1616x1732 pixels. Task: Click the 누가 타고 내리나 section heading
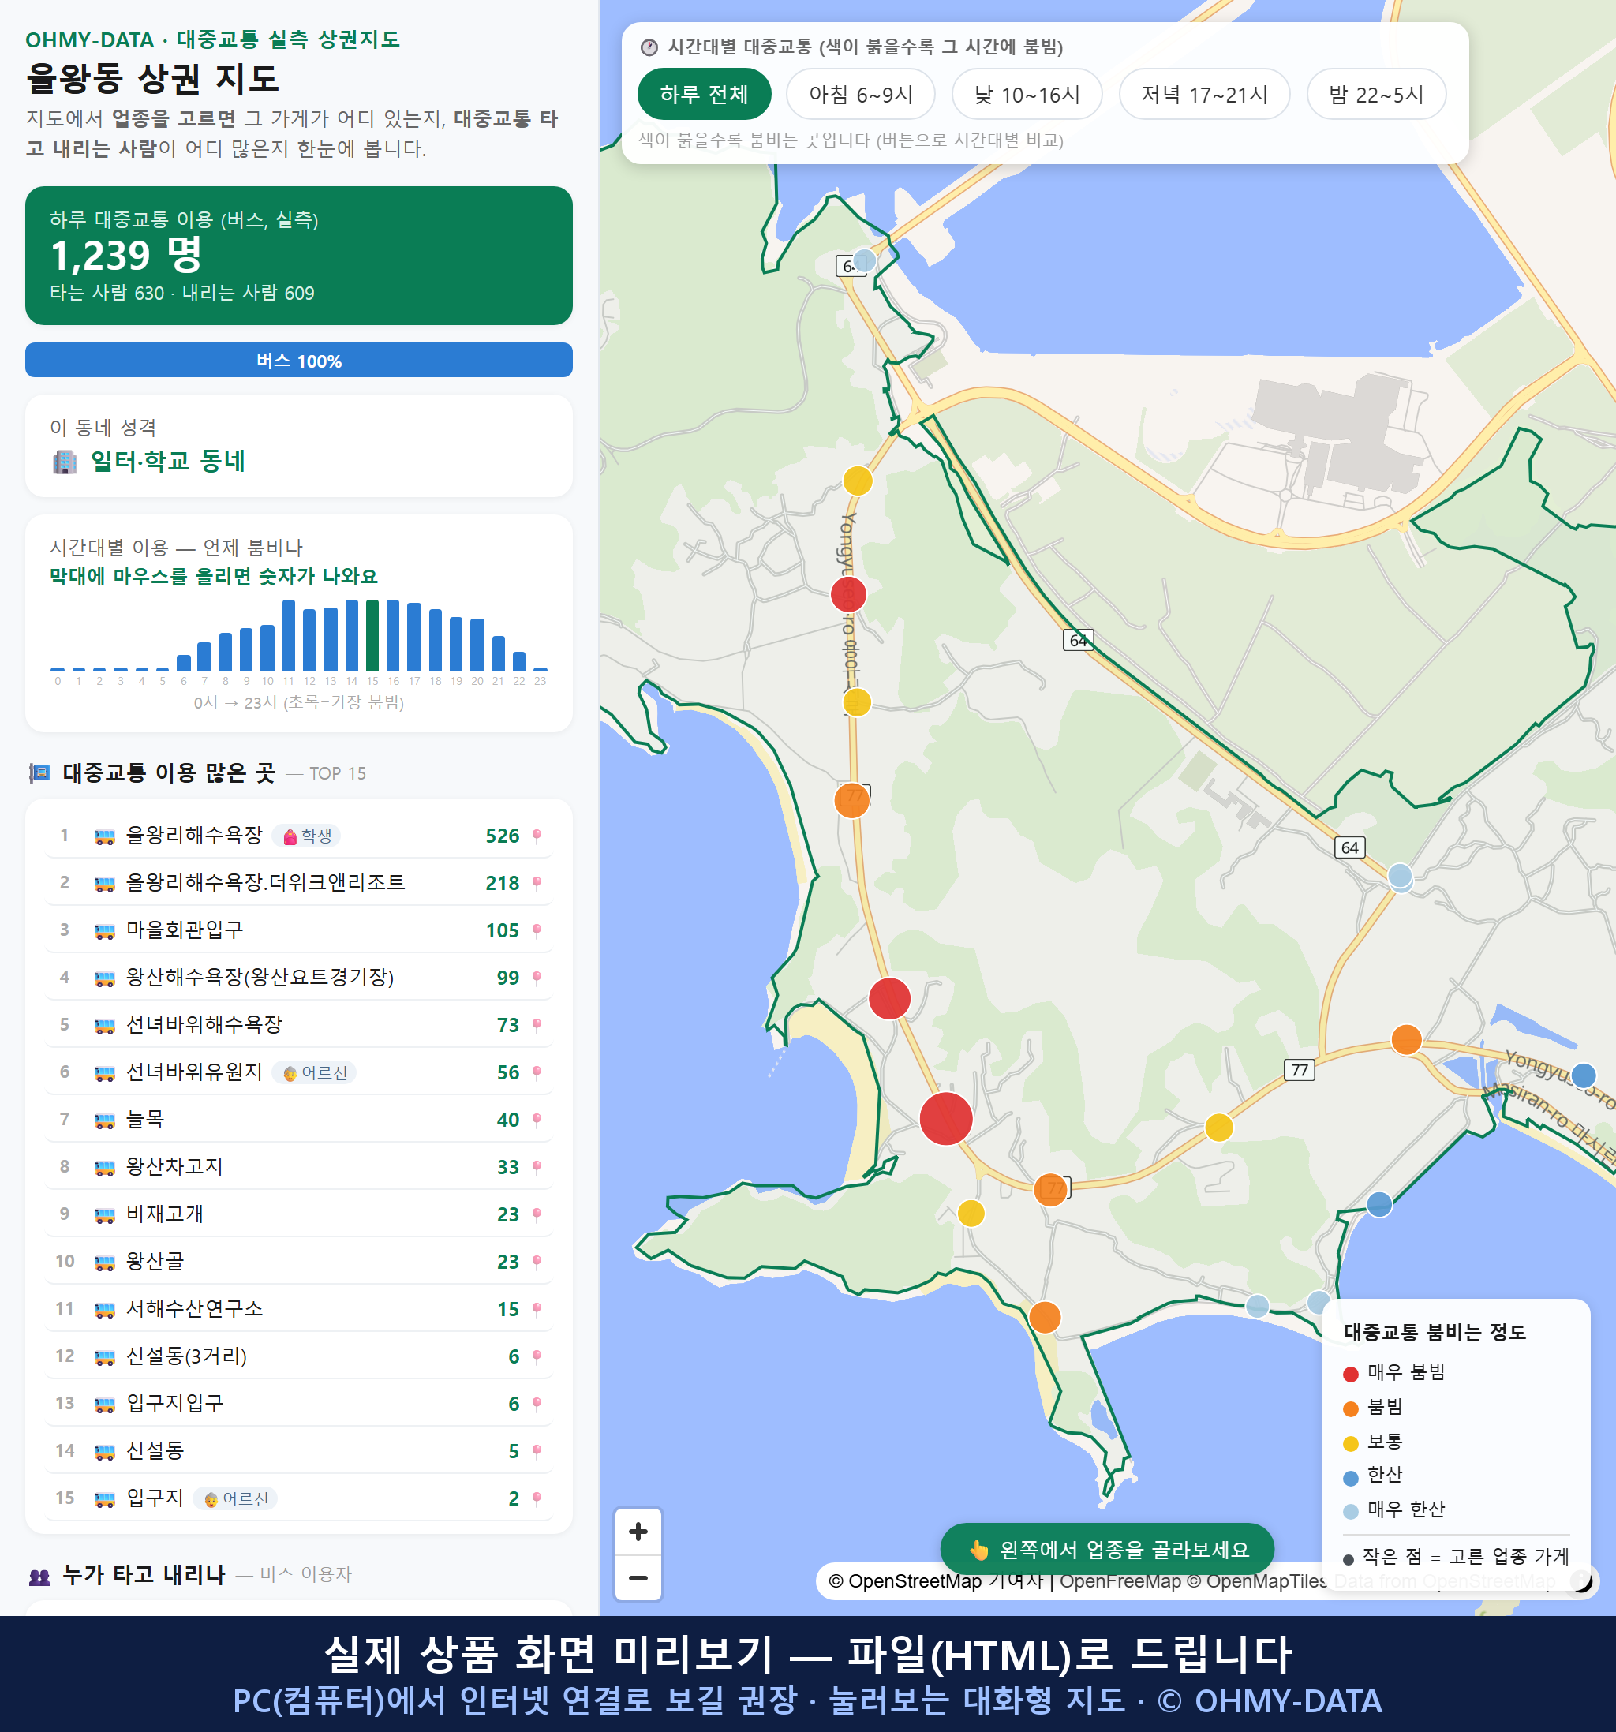pyautogui.click(x=144, y=1573)
